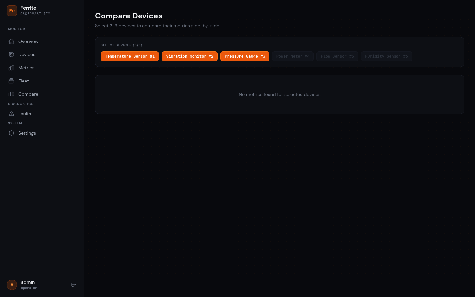Deselect the Temperature Sensor #1 chip
Viewport: 475px width, 297px height.
130,56
